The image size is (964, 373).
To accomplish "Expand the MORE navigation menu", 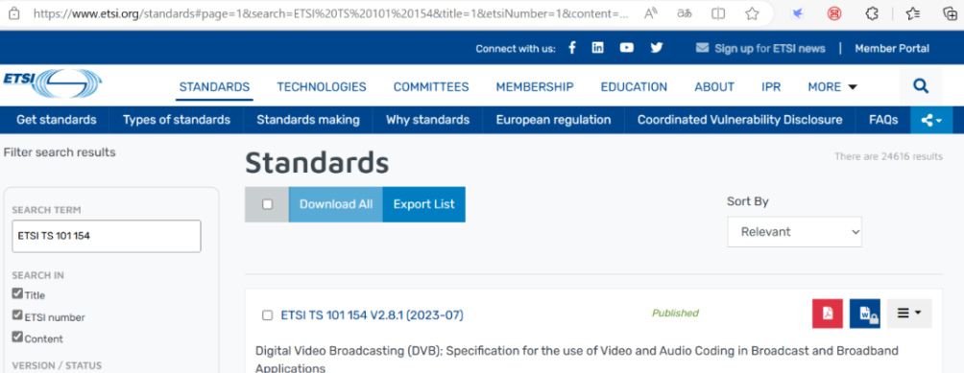I will 832,87.
